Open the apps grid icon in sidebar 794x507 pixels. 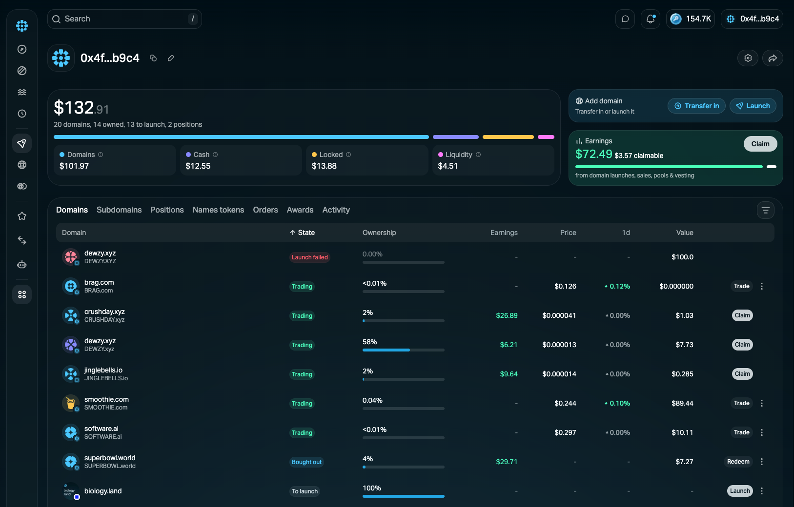pyautogui.click(x=22, y=294)
